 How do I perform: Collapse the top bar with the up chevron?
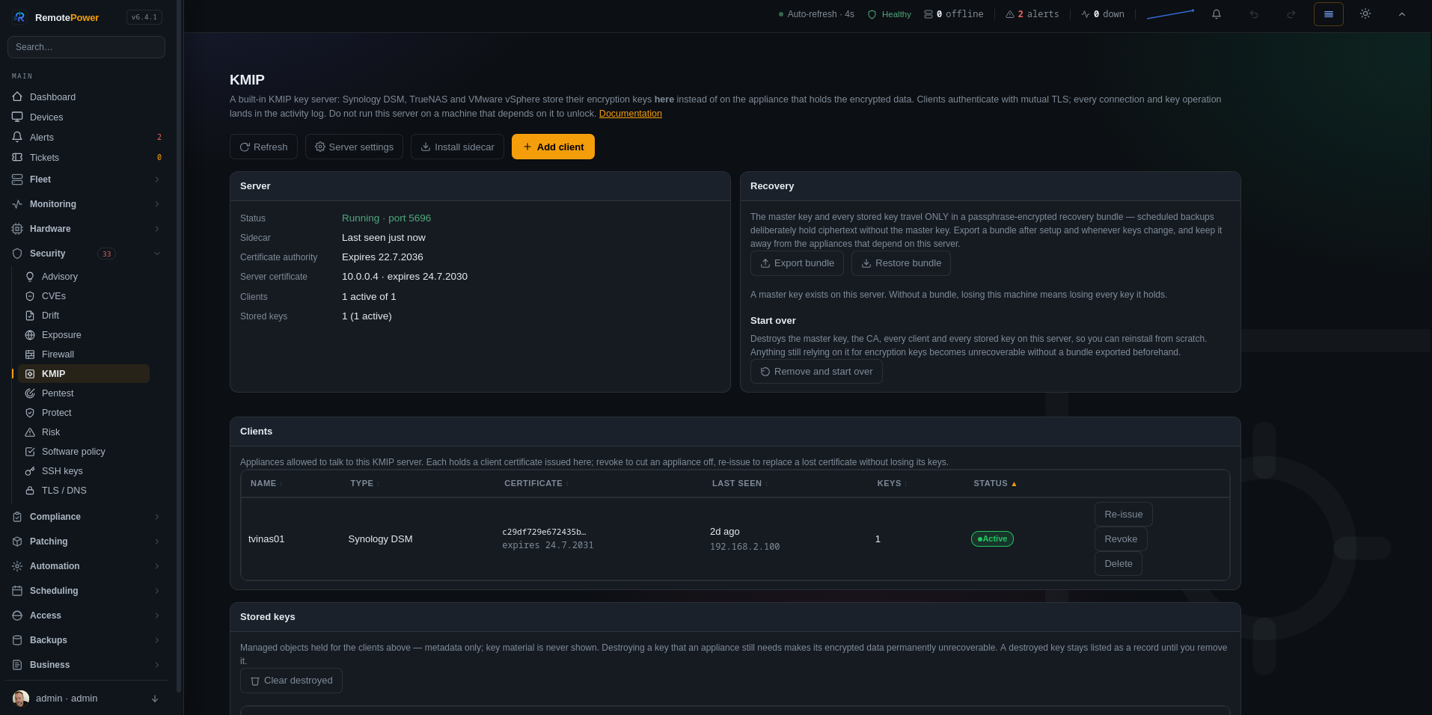(x=1402, y=14)
